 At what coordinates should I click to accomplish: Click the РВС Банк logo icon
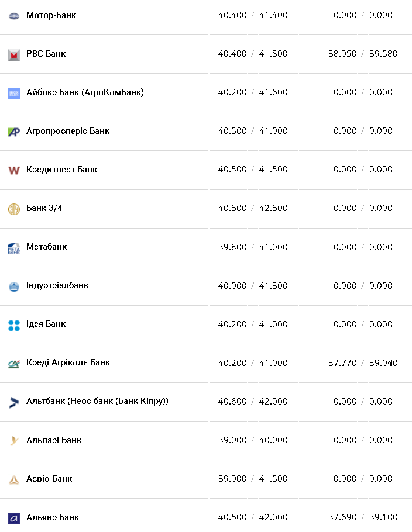click(14, 54)
